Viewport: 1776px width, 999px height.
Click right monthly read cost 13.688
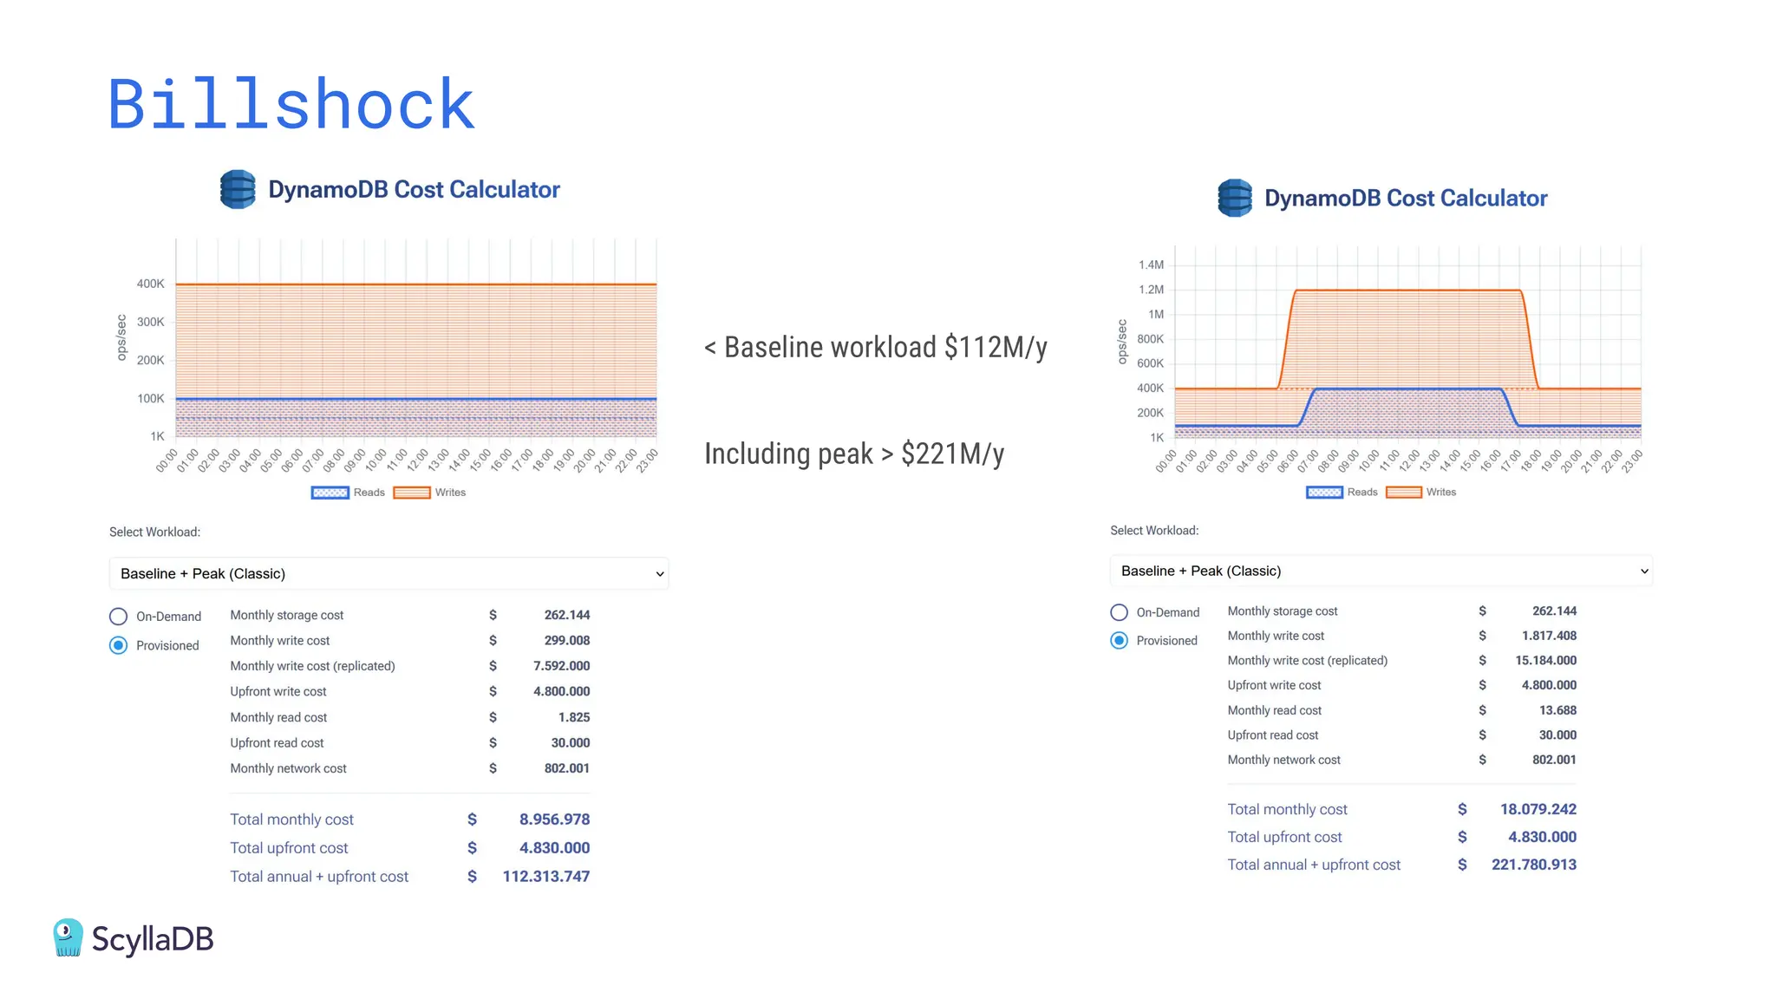(1558, 710)
